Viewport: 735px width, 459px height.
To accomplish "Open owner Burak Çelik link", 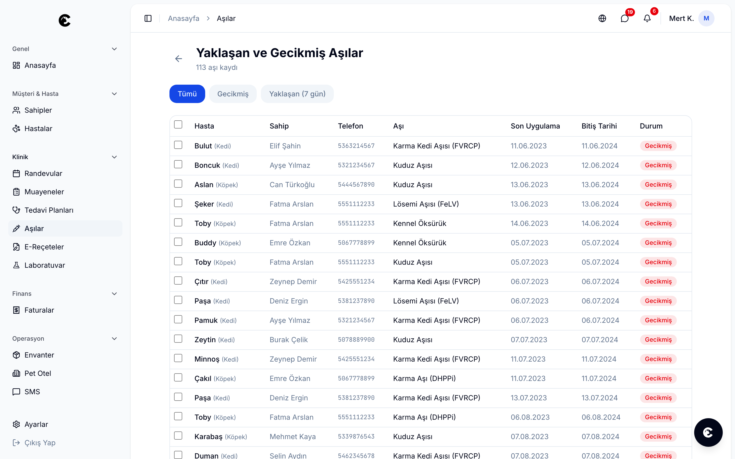I will tap(289, 340).
